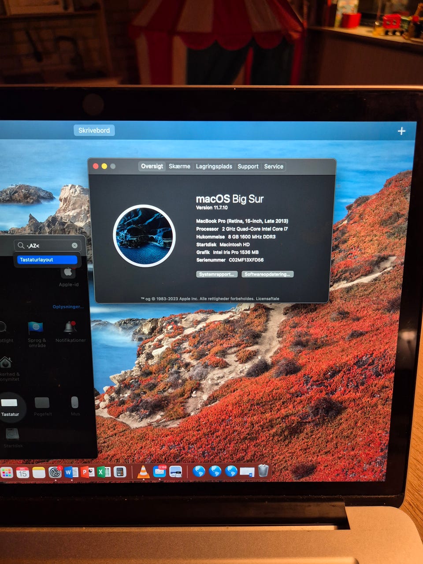Viewport: 423px width, 564px height.
Task: Select the Tastaturlayout search suggestion
Action: (x=47, y=260)
